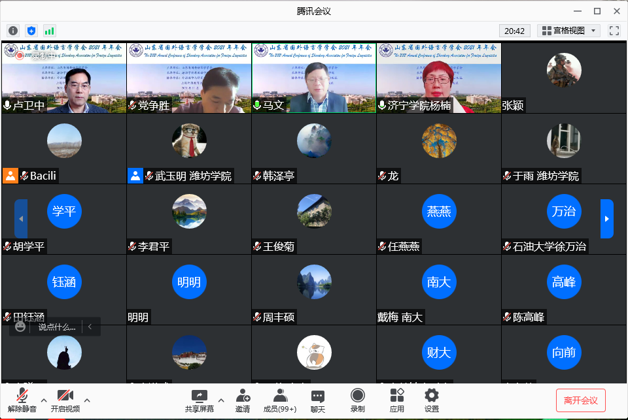Open meeting settings (设置)
The width and height of the screenshot is (628, 420).
pos(432,400)
